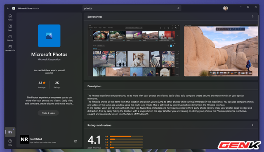Click the Microsoft Store logo icon
This screenshot has width=264, height=152.
point(14,8)
